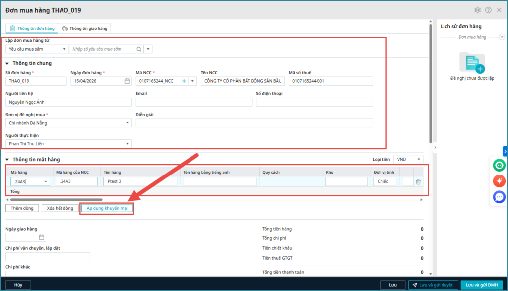Open calendar picker for Ngày đơn hàng
Screen dimensions: 508x291
127,81
